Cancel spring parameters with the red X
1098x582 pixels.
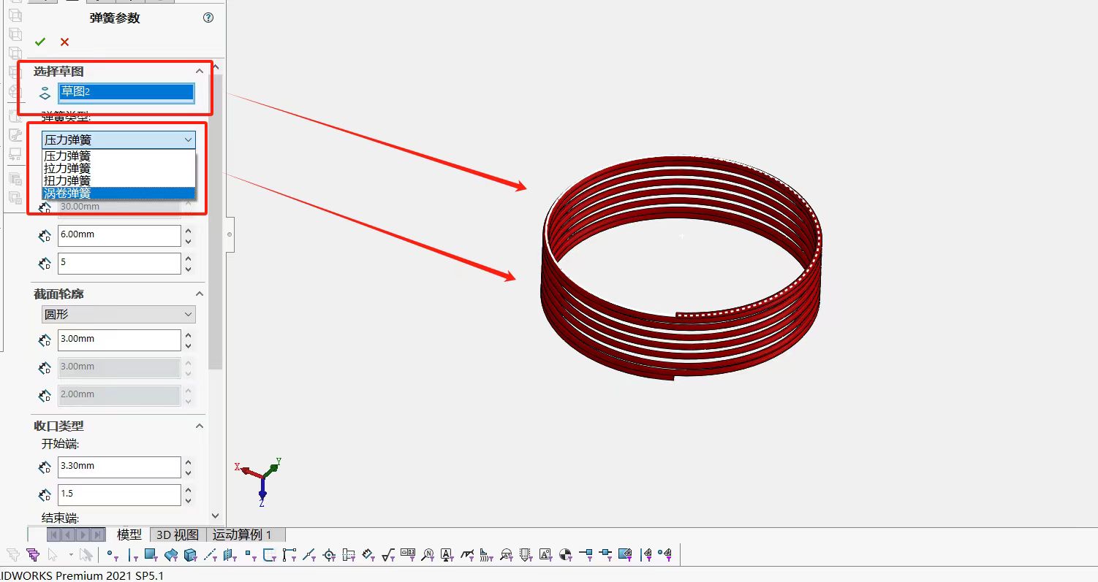tap(65, 42)
